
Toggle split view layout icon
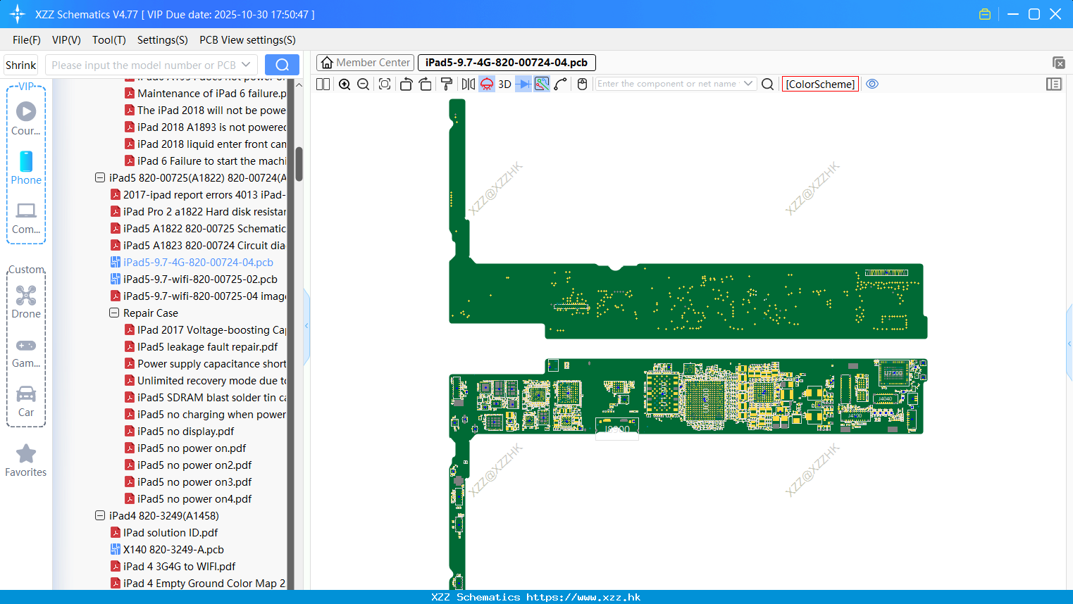pyautogui.click(x=323, y=84)
